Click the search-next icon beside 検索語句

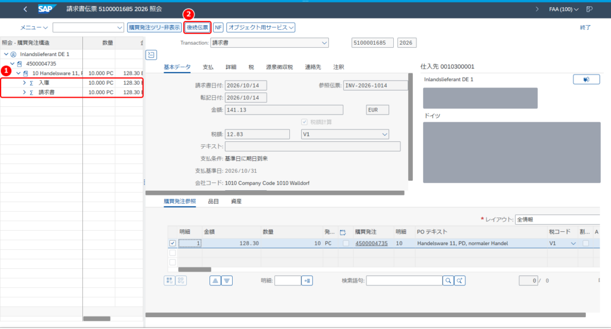pyautogui.click(x=460, y=280)
